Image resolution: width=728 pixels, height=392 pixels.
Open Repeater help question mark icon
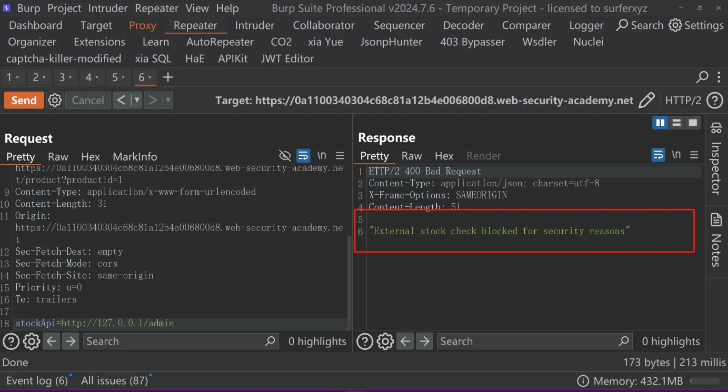(714, 100)
